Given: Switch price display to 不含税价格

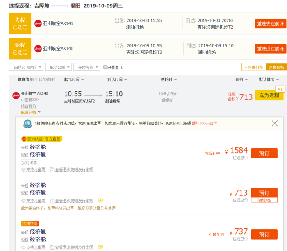Looking at the screenshot, I should click(253, 67).
